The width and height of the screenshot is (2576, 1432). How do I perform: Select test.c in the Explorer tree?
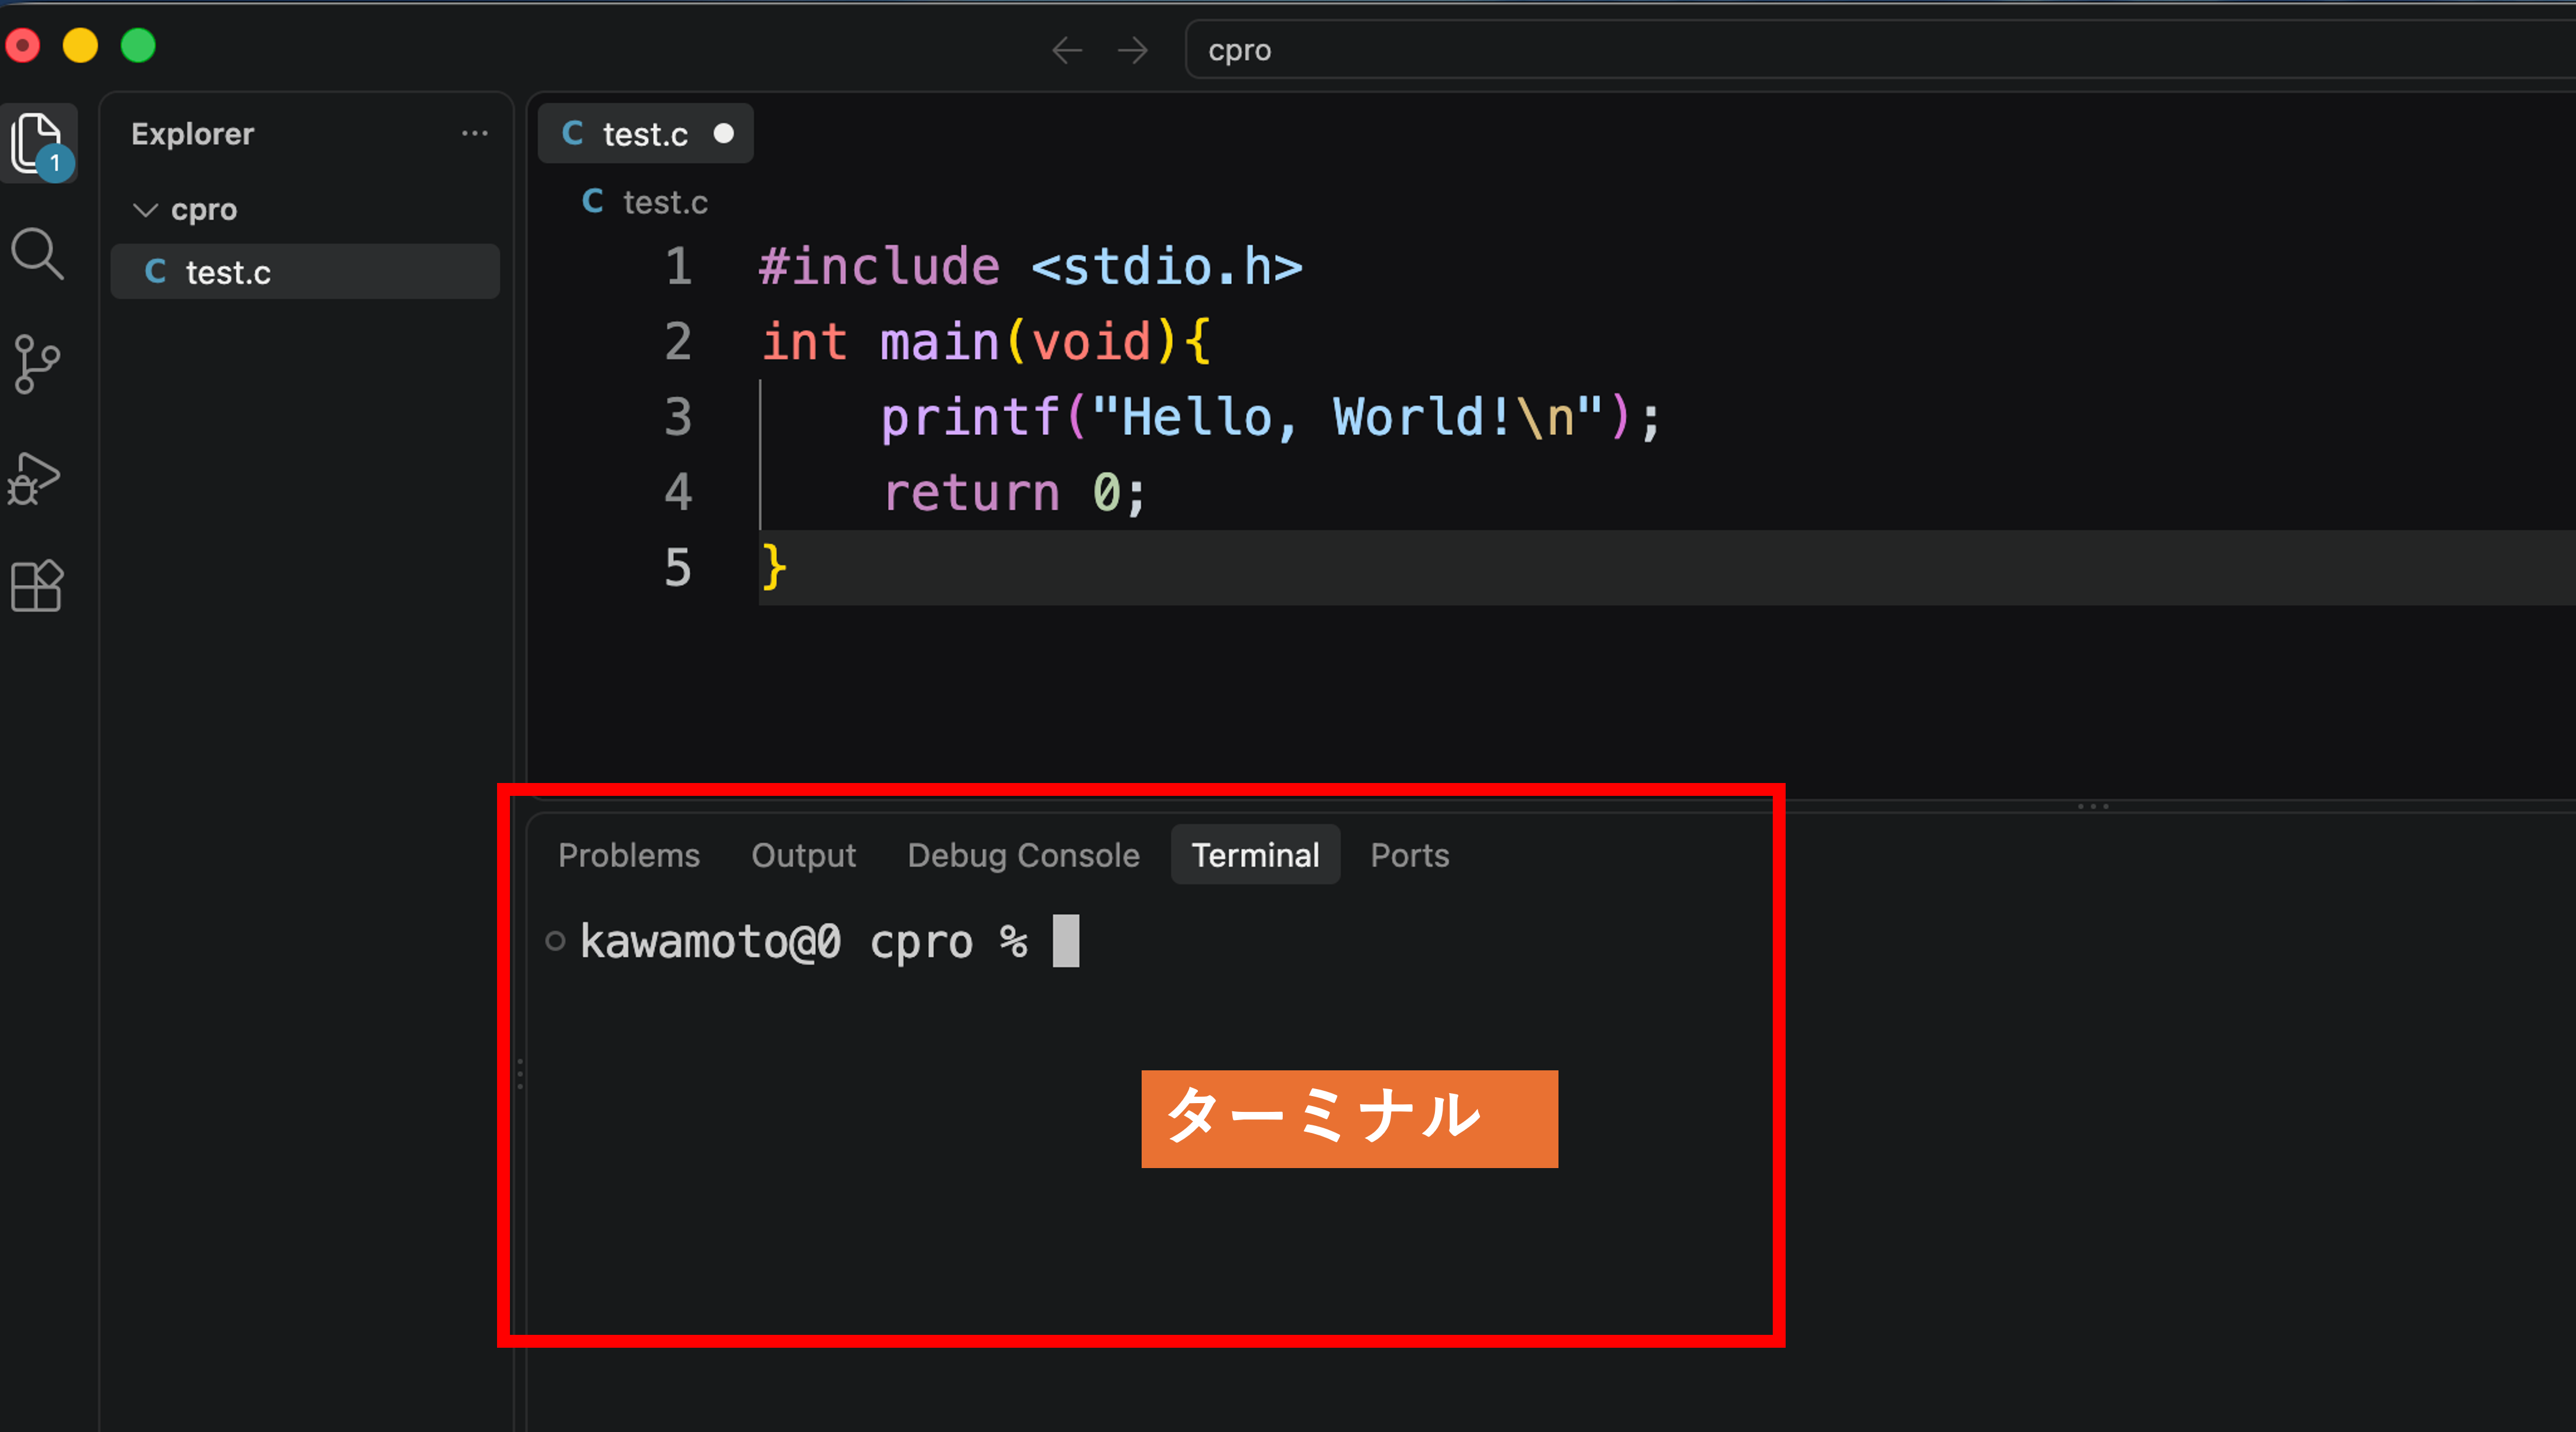tap(305, 272)
